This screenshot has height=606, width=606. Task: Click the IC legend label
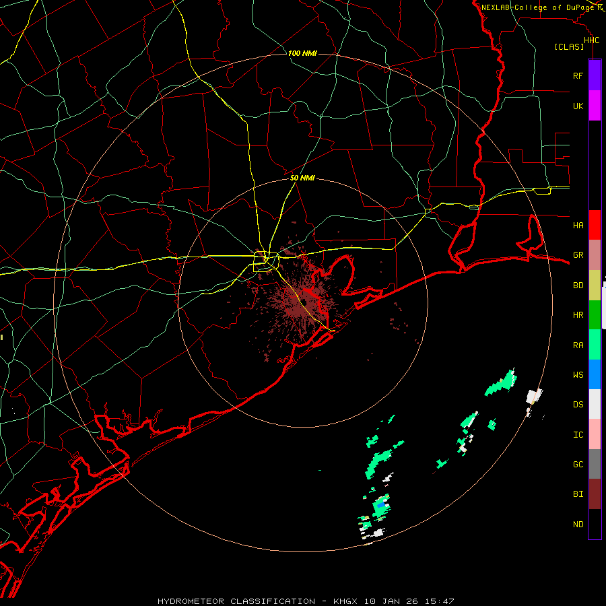coord(578,435)
